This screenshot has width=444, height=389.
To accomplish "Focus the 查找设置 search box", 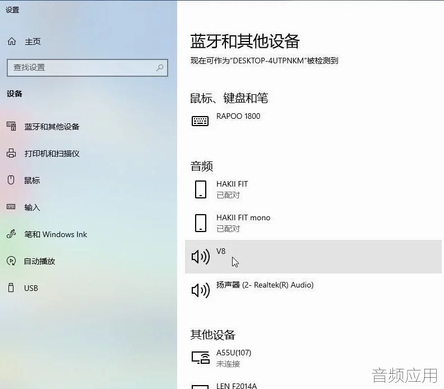I will 87,68.
